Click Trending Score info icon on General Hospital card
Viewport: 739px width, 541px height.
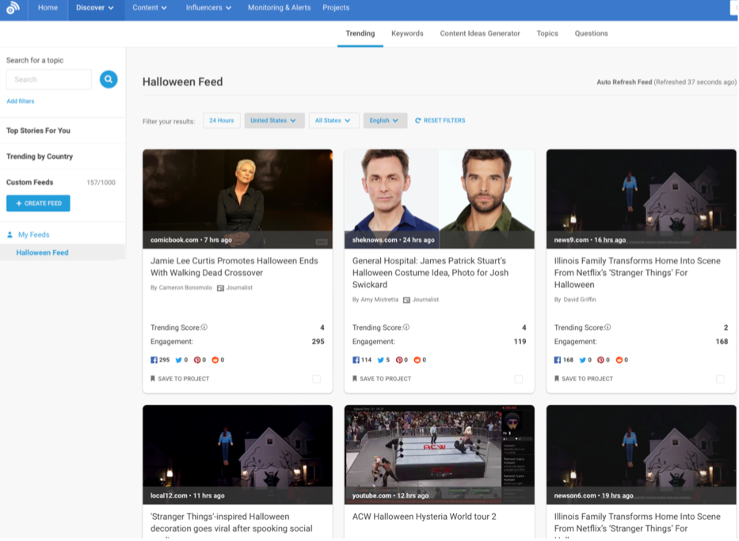[406, 327]
